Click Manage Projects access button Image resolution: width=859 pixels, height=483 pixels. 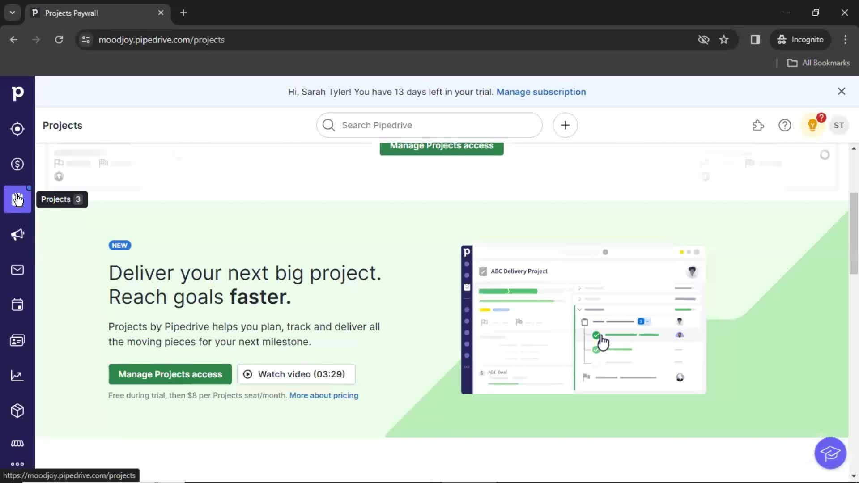click(170, 374)
